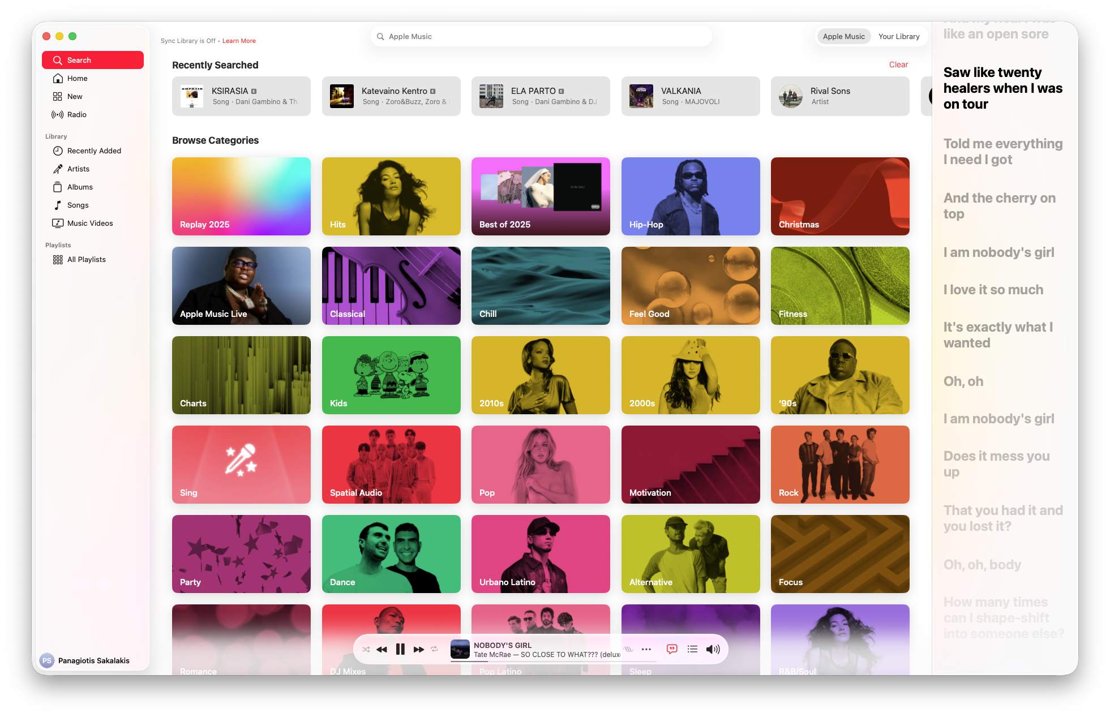Click the volume speaker icon
This screenshot has width=1110, height=717.
[713, 649]
